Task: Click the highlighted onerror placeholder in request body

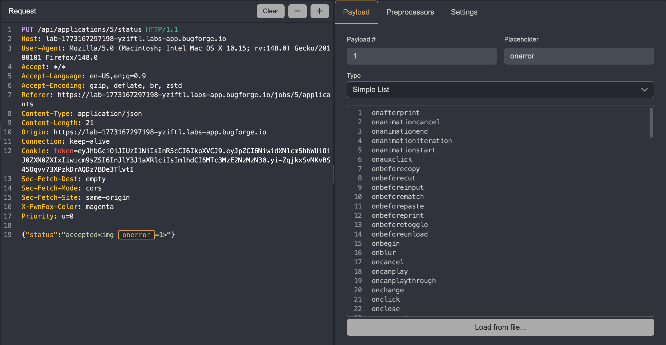Action: 136,235
